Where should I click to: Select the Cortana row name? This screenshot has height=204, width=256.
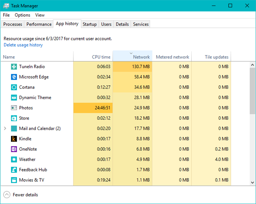pos(27,87)
